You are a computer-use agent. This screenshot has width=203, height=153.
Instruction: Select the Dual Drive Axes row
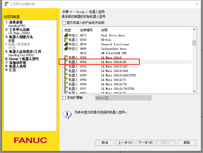pos(127,35)
